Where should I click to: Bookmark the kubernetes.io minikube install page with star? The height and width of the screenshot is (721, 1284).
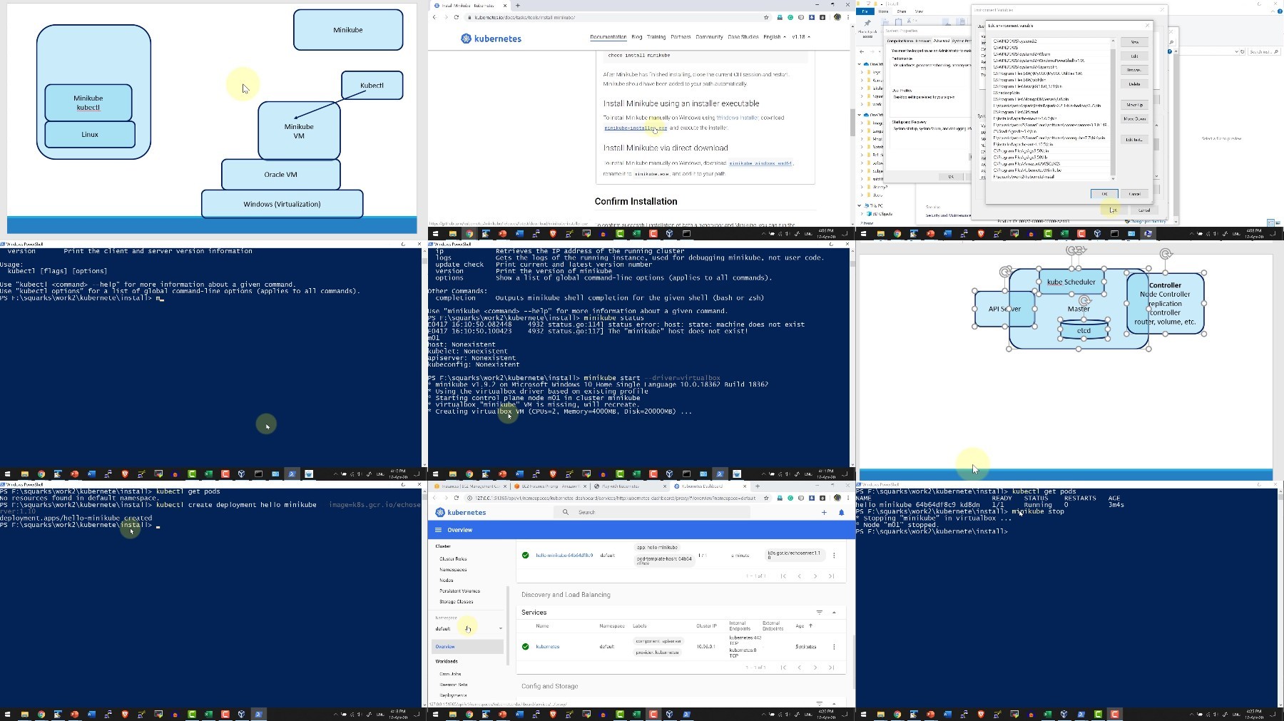[x=766, y=17]
